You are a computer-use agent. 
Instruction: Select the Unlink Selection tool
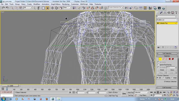(17, 8)
